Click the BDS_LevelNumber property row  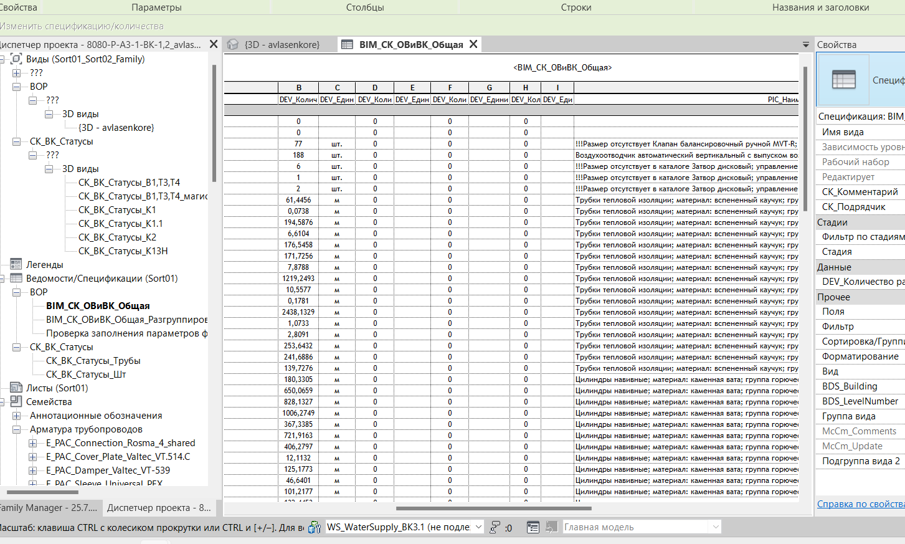[x=861, y=401]
